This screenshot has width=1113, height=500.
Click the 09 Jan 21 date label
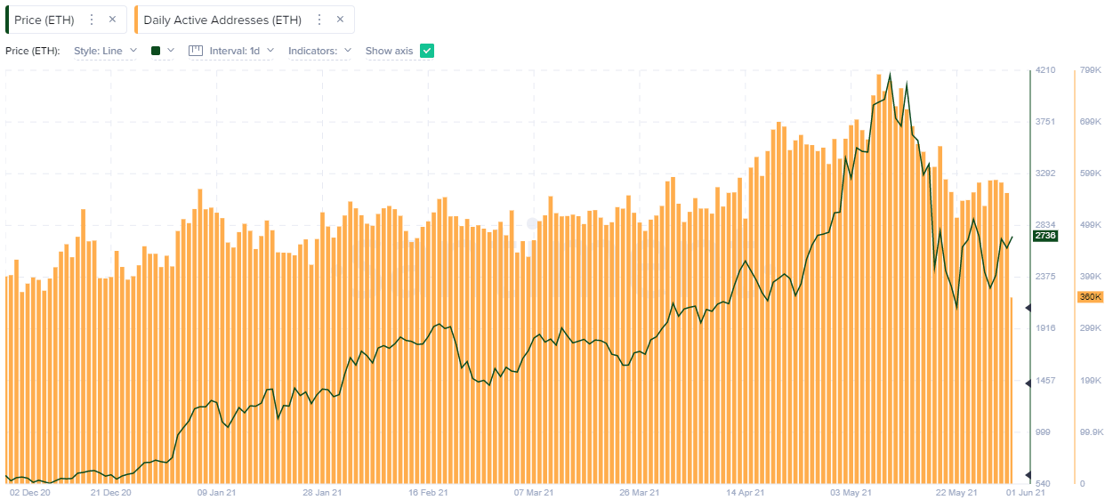point(216,491)
